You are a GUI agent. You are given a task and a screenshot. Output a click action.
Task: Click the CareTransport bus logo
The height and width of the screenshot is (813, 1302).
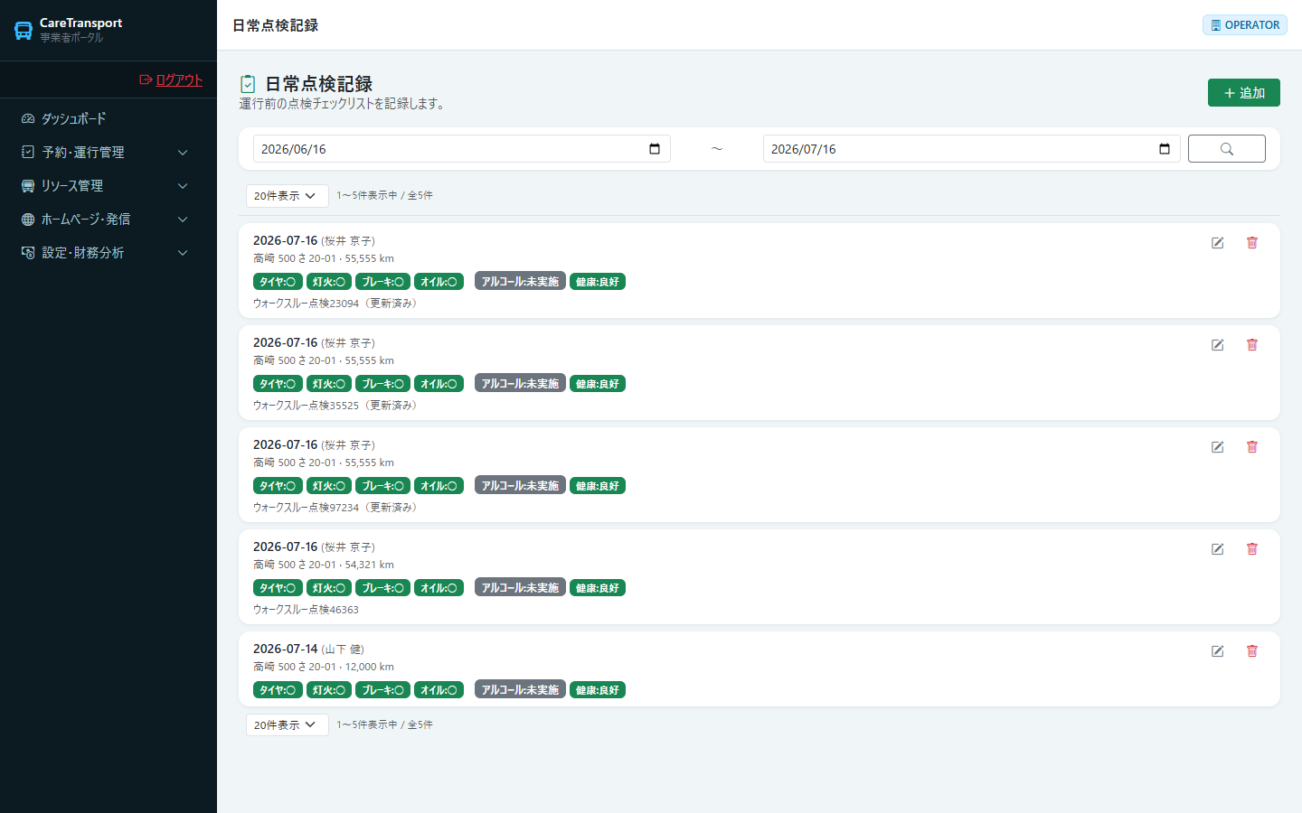click(x=24, y=31)
